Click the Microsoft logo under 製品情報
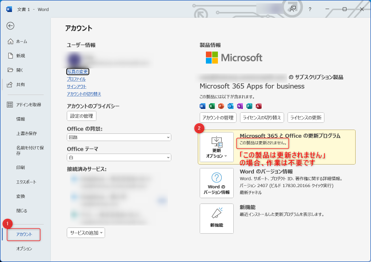The image size is (371, 262). point(234,58)
